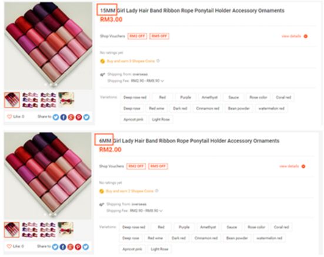324x257 pixels.
Task: Click the Like heart on 6MM listing
Action: tap(9, 246)
